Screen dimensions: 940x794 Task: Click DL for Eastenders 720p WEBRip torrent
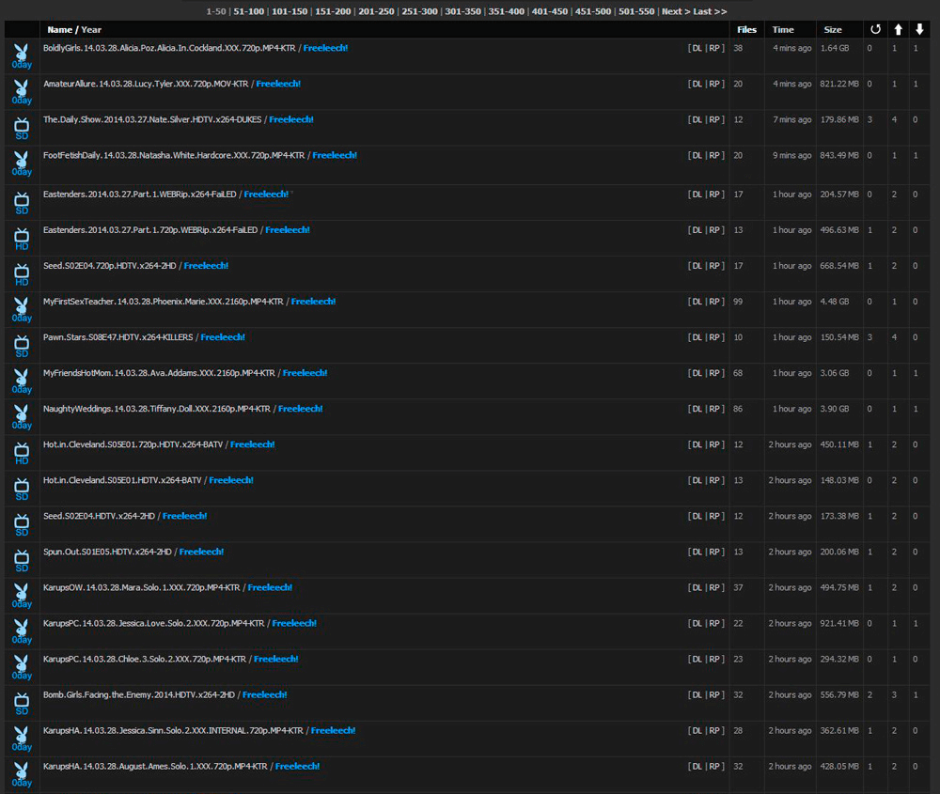tap(697, 230)
